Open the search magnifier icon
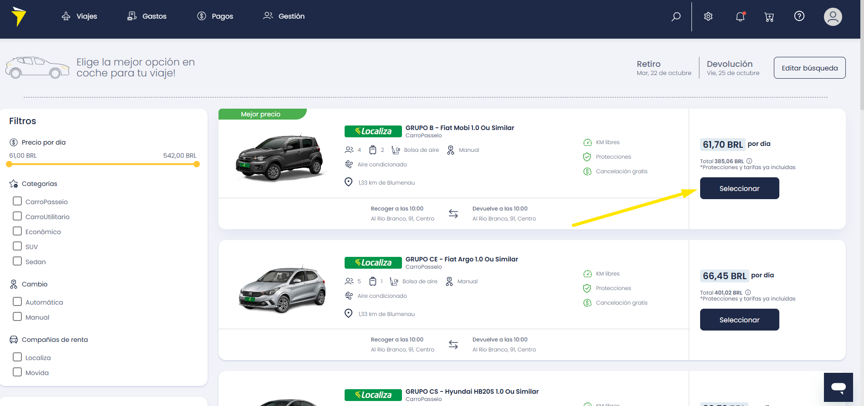Image resolution: width=864 pixels, height=406 pixels. pyautogui.click(x=676, y=16)
